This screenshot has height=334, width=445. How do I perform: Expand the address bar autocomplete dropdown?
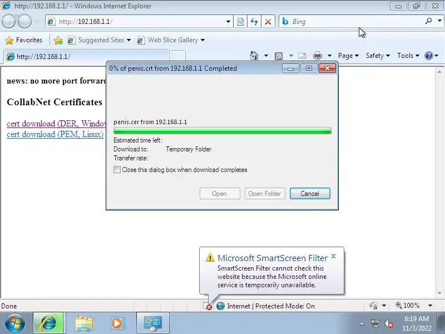click(228, 22)
